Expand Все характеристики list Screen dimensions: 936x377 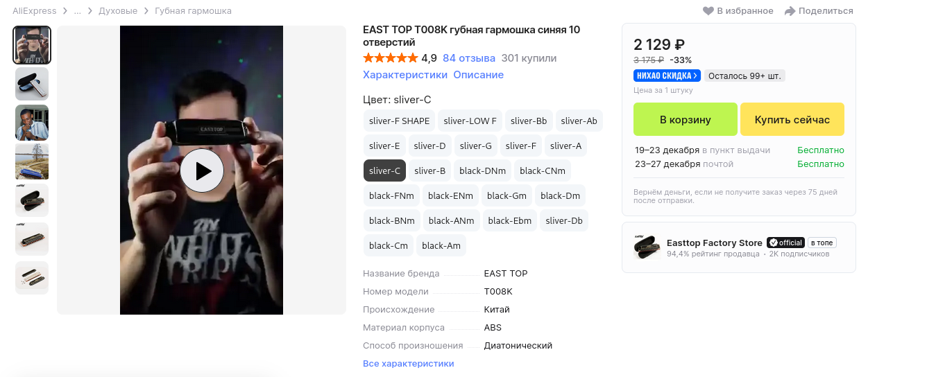(x=408, y=364)
